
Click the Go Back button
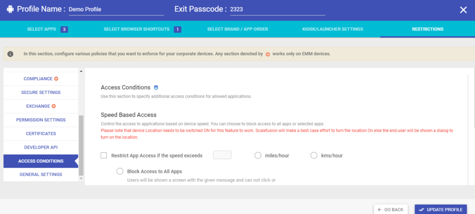pyautogui.click(x=391, y=209)
